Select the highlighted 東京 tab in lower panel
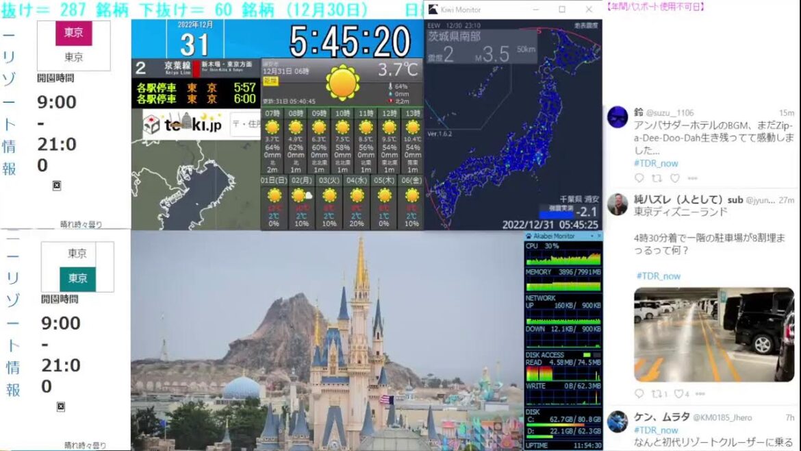Image resolution: width=801 pixels, height=451 pixels. pyautogui.click(x=78, y=278)
